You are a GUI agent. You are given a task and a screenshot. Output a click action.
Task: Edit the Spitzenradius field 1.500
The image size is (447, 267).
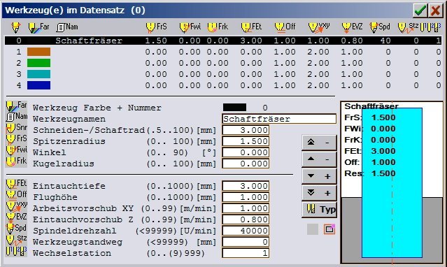pyautogui.click(x=246, y=141)
